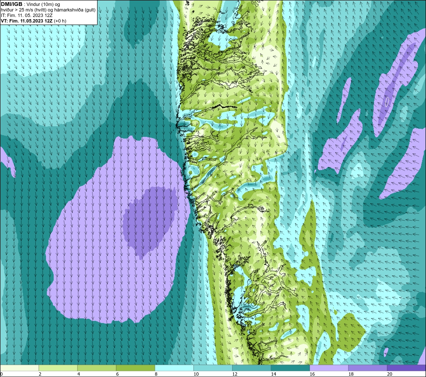Click the legend value label '12'
The image size is (426, 377).
tap(235, 374)
